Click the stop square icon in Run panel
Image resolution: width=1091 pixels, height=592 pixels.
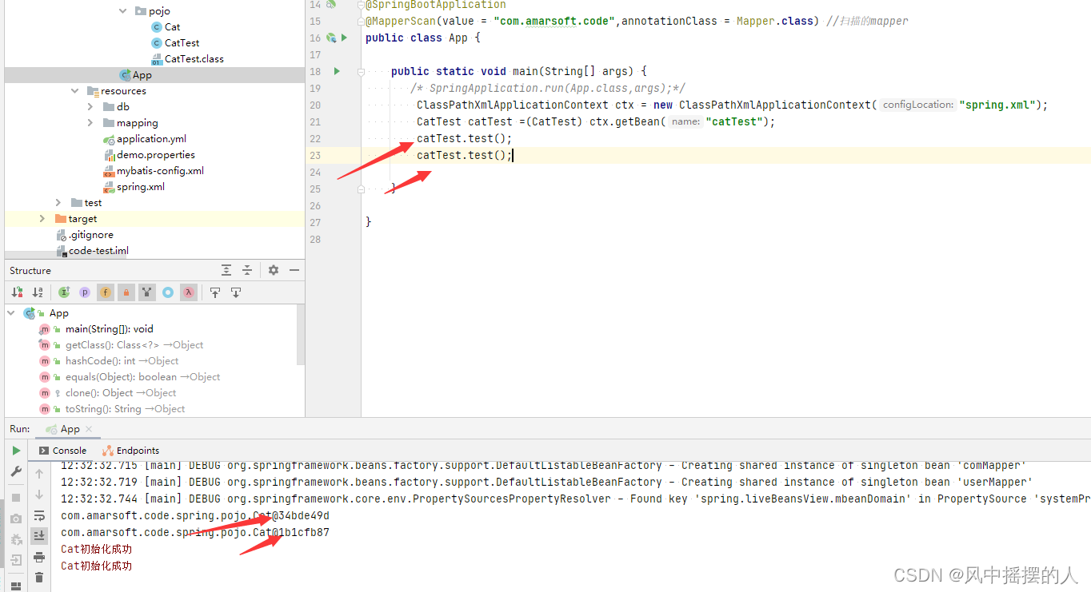pos(16,498)
